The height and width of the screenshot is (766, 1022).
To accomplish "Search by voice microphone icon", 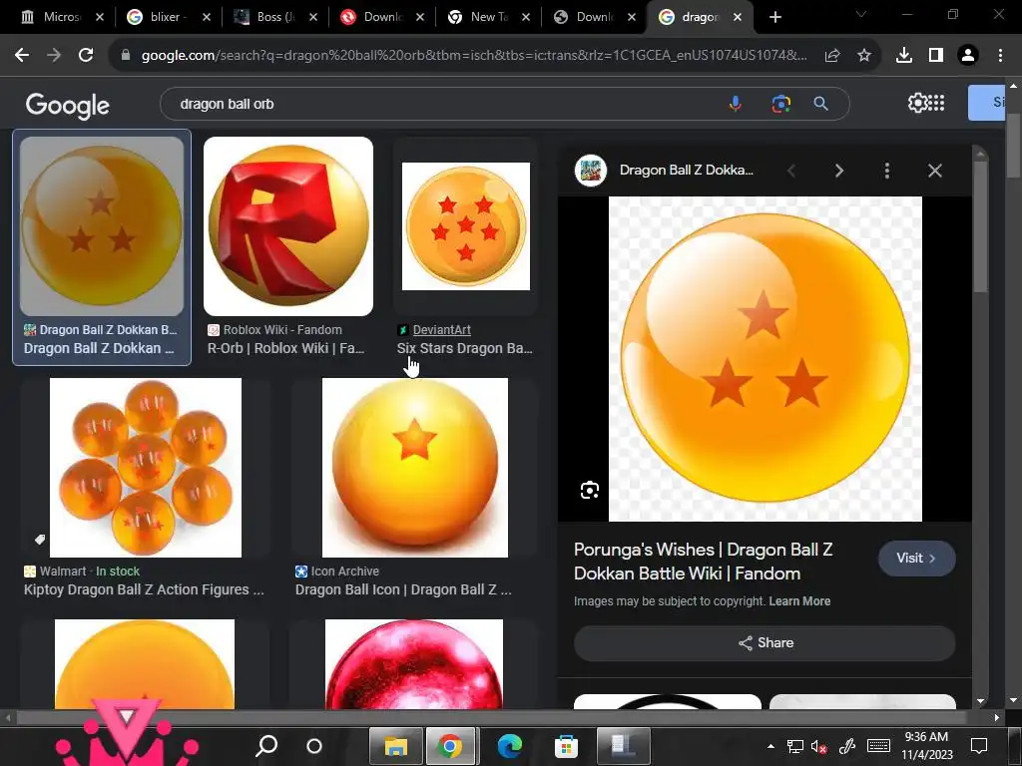I will pos(736,104).
